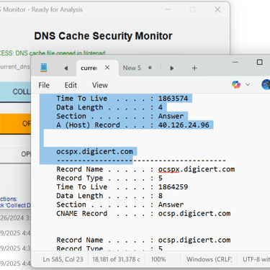
Task: Open the Copilot icon in Notepad
Action: 236,84
